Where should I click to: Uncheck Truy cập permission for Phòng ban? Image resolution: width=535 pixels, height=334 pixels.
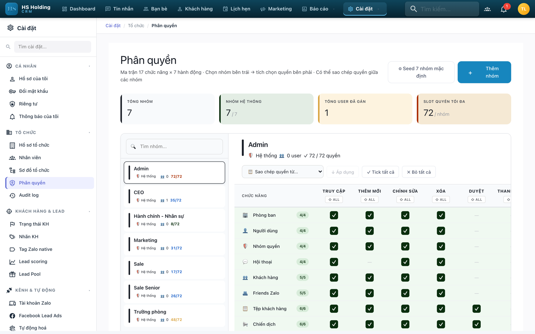[334, 215]
